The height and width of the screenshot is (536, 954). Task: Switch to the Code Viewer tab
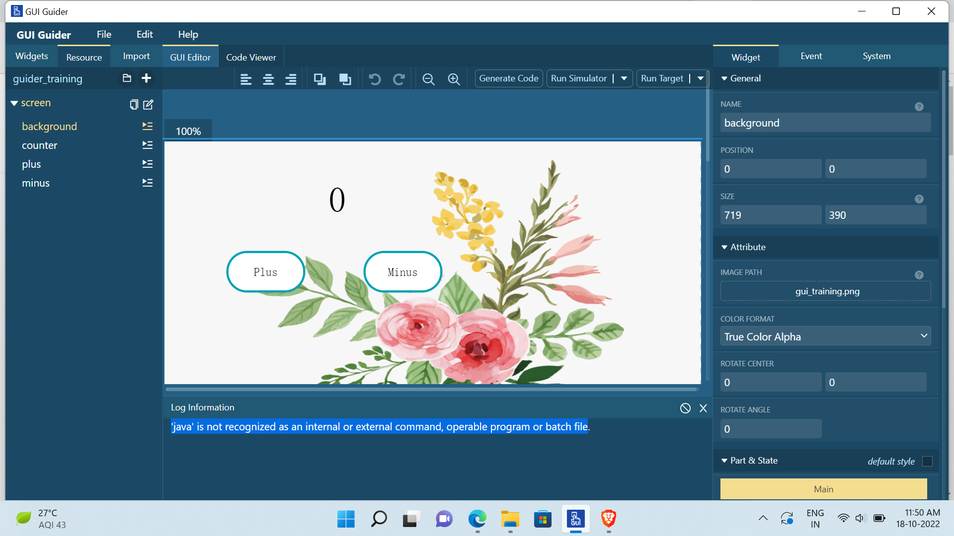(251, 57)
